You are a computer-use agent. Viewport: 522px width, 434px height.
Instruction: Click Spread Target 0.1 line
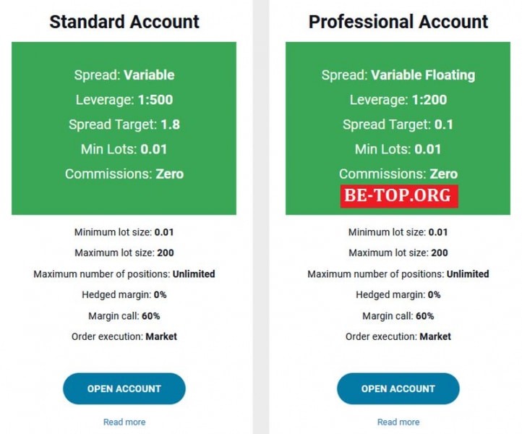click(398, 124)
